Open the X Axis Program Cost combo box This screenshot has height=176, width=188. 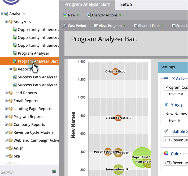pyautogui.click(x=176, y=87)
